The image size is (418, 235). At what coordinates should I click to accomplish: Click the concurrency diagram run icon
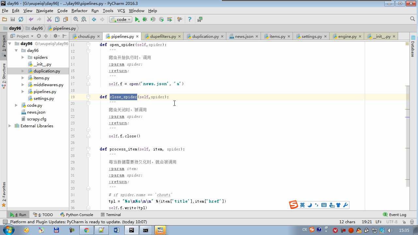pos(169,20)
